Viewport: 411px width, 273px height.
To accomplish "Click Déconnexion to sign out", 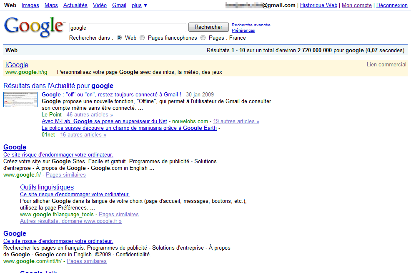I will tap(392, 5).
